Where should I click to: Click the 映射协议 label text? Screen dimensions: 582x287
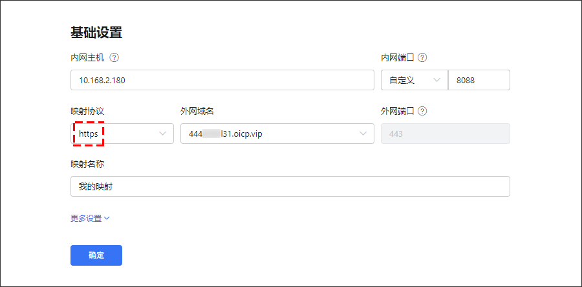click(87, 111)
